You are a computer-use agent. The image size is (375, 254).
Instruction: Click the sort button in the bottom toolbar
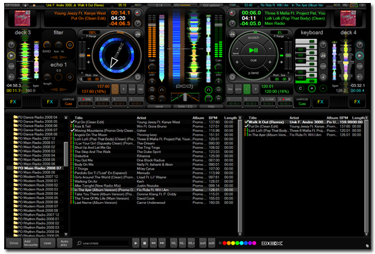[203, 243]
